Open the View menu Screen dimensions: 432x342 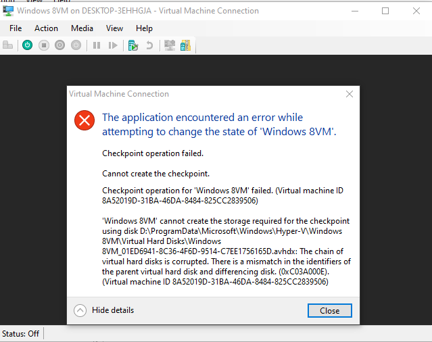click(x=114, y=28)
